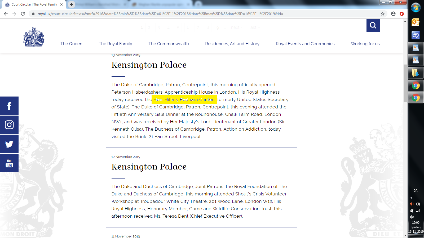Viewport: 424px width, 238px height.
Task: Click the words 'Peterson Haberdashers' Apprenticeship House'
Action: coord(162,92)
